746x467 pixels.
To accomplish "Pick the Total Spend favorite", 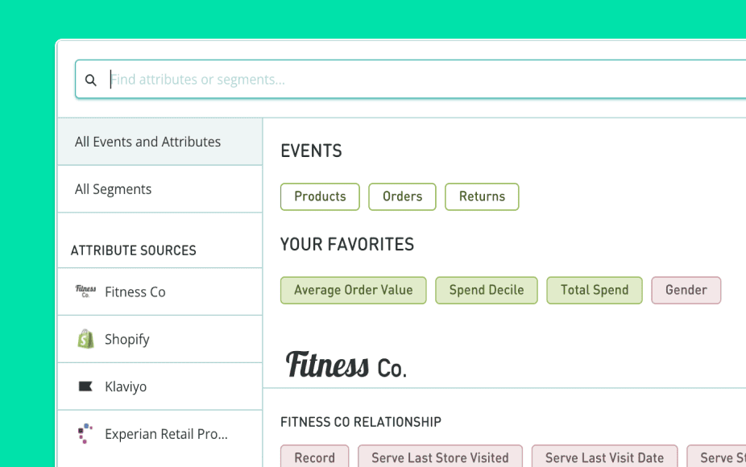I will click(x=595, y=290).
